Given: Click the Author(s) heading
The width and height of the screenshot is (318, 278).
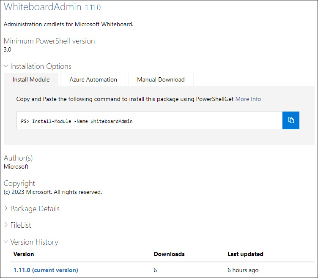Looking at the screenshot, I should coord(18,158).
